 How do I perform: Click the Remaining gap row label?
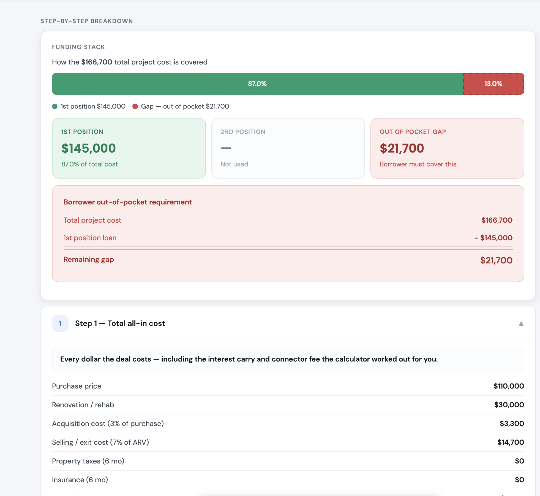point(89,260)
